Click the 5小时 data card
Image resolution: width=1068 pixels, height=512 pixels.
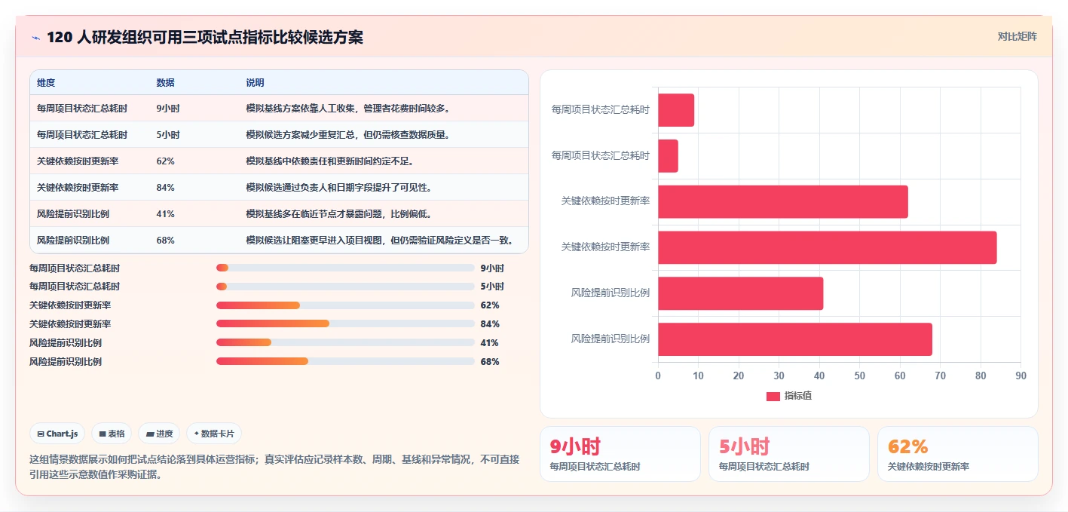[x=789, y=454]
